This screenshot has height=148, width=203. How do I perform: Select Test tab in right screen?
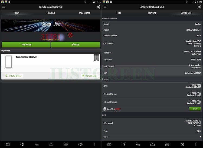(119, 13)
